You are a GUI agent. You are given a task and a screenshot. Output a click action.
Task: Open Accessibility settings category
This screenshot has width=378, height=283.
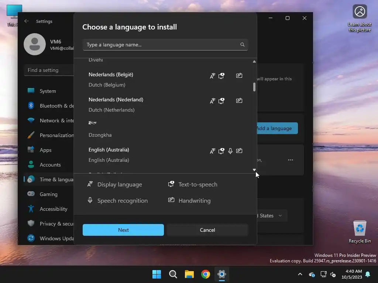coord(49,209)
